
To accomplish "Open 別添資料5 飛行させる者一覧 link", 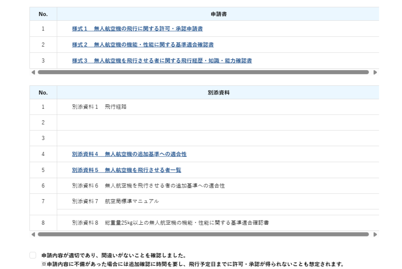I will point(126,170).
